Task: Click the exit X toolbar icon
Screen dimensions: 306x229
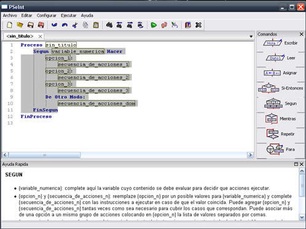Action: [x=198, y=25]
